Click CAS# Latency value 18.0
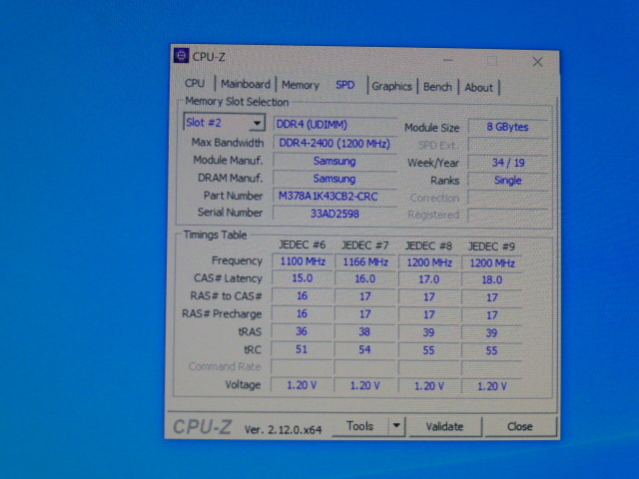The image size is (639, 479). click(492, 280)
